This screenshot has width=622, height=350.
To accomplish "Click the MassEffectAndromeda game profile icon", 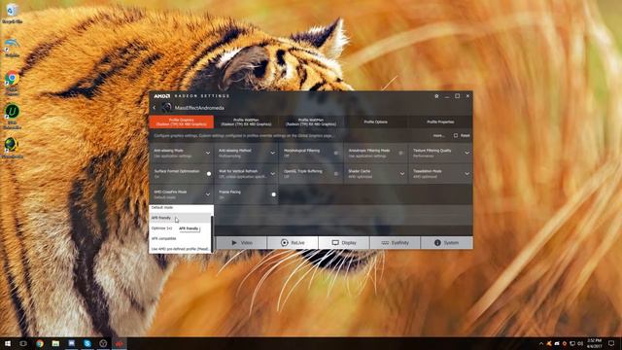I will coord(166,108).
